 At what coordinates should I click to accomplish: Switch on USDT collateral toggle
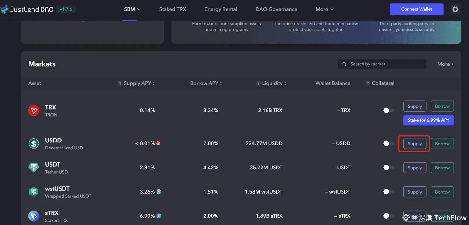click(389, 168)
